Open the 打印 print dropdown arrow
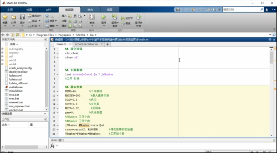The height and width of the screenshot is (153, 277). 39,26
